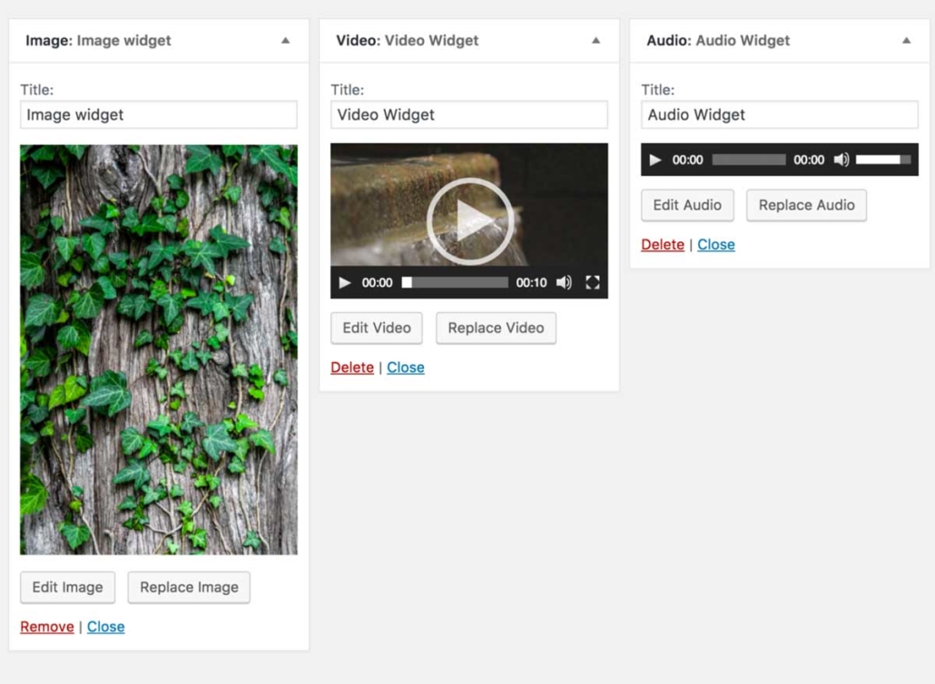Screen dimensions: 935x684
Task: Mute the audio widget's speaker icon
Action: (841, 160)
